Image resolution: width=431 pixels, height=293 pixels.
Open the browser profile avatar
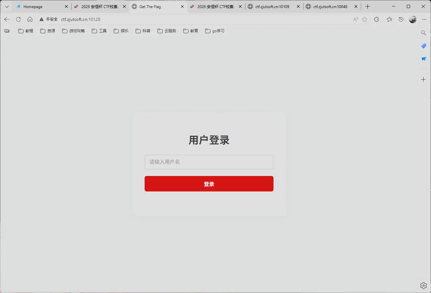tap(413, 19)
